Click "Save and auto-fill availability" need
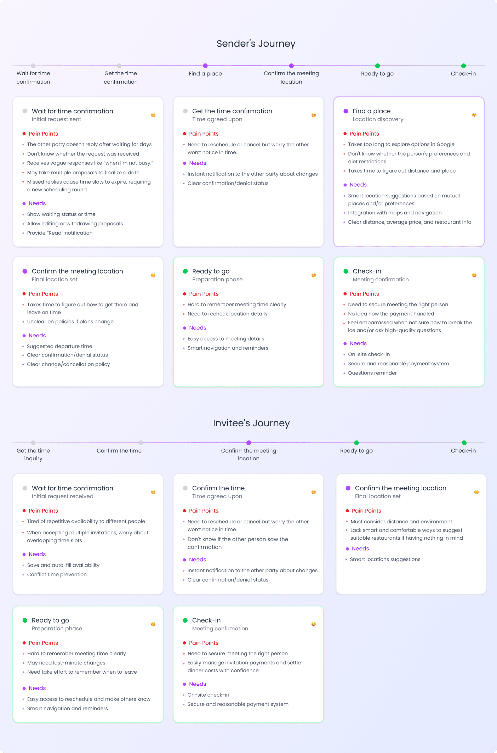The height and width of the screenshot is (753, 497). [x=63, y=565]
